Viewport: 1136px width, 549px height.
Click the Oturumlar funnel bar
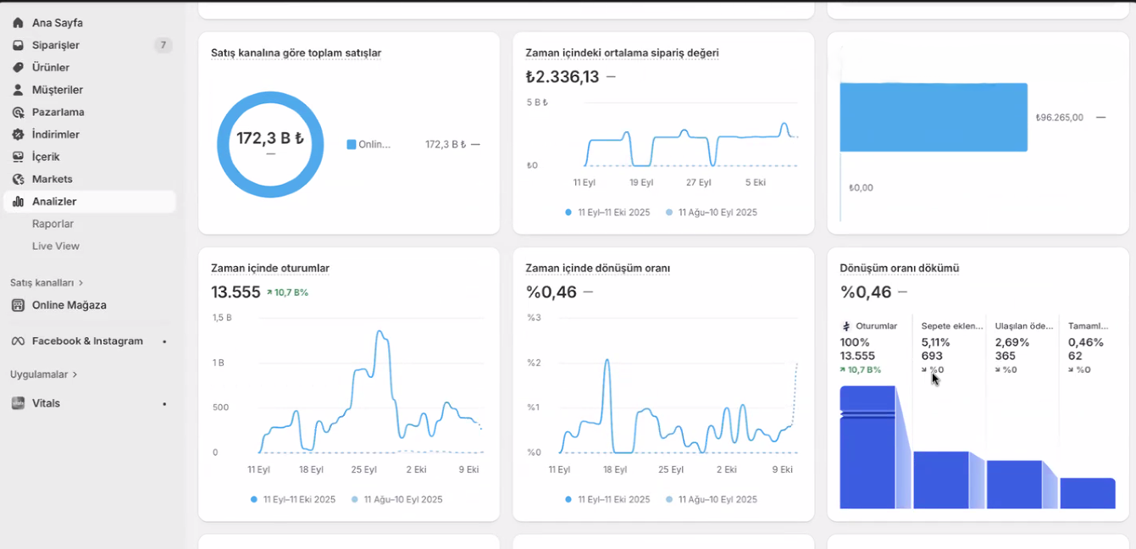coord(867,447)
